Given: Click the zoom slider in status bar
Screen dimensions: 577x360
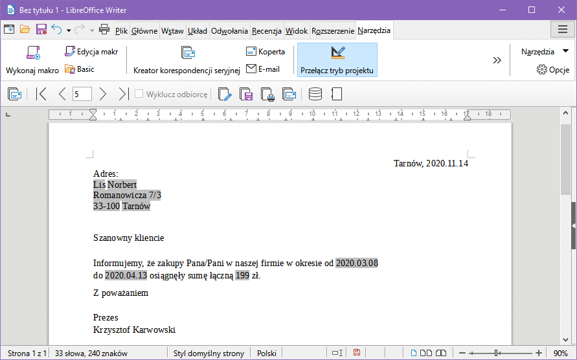Looking at the screenshot, I should [496, 353].
